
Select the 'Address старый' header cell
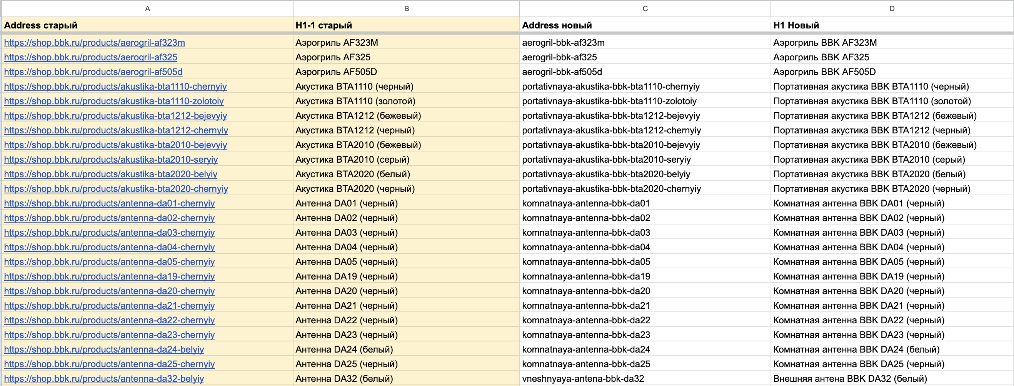[147, 25]
